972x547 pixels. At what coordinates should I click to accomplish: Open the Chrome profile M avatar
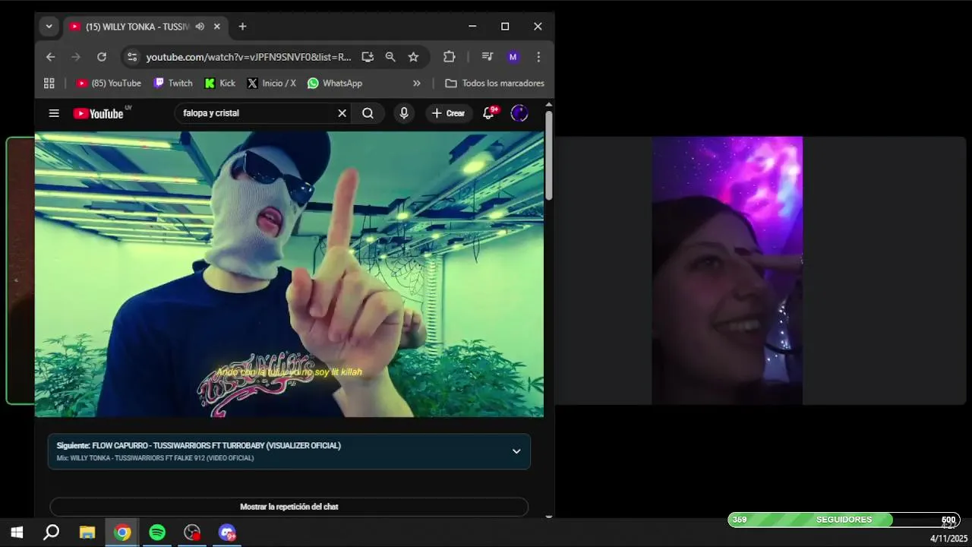pos(513,57)
